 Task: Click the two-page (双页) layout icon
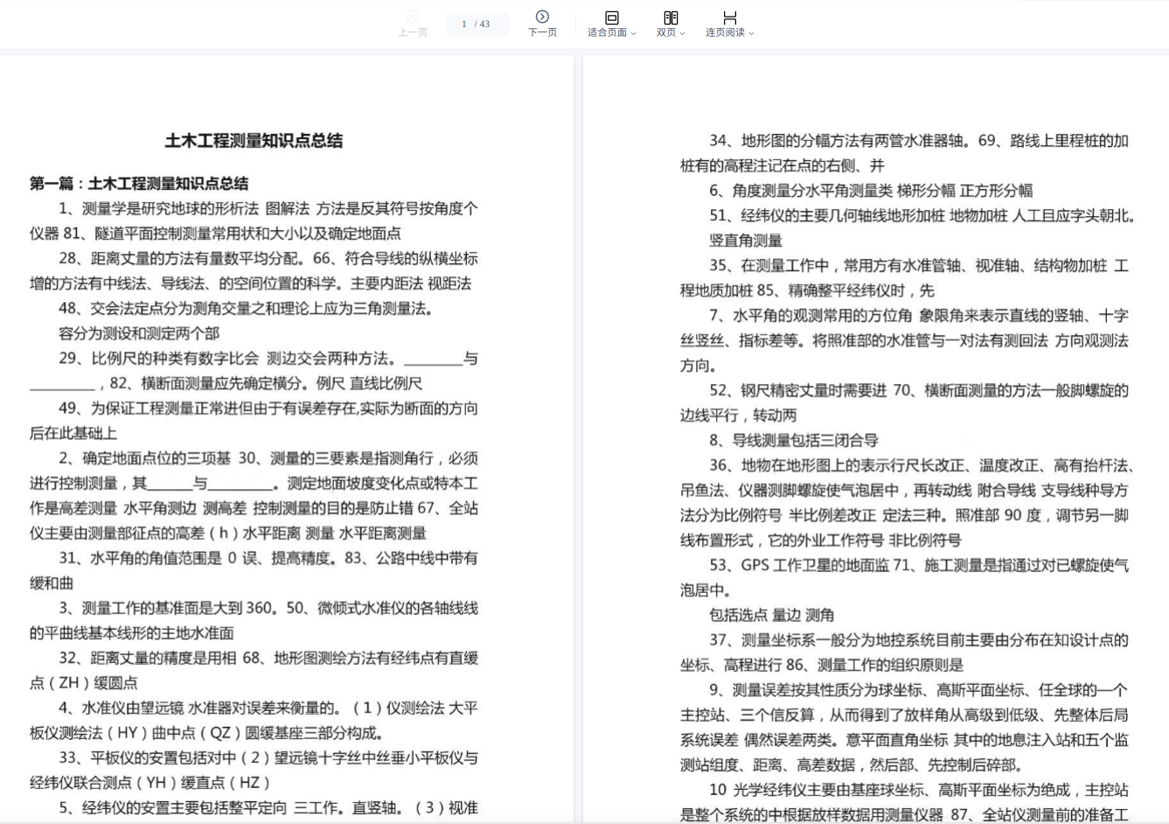click(671, 17)
